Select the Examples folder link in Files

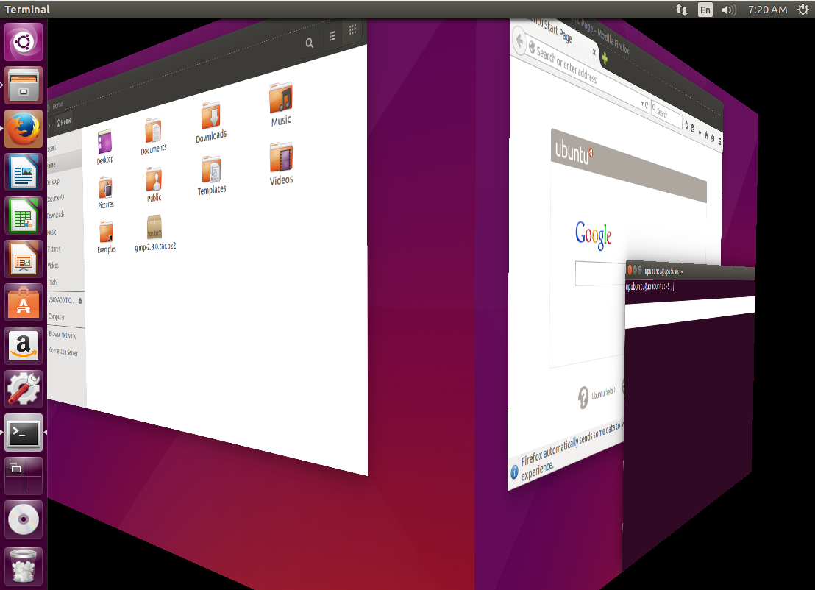(106, 237)
